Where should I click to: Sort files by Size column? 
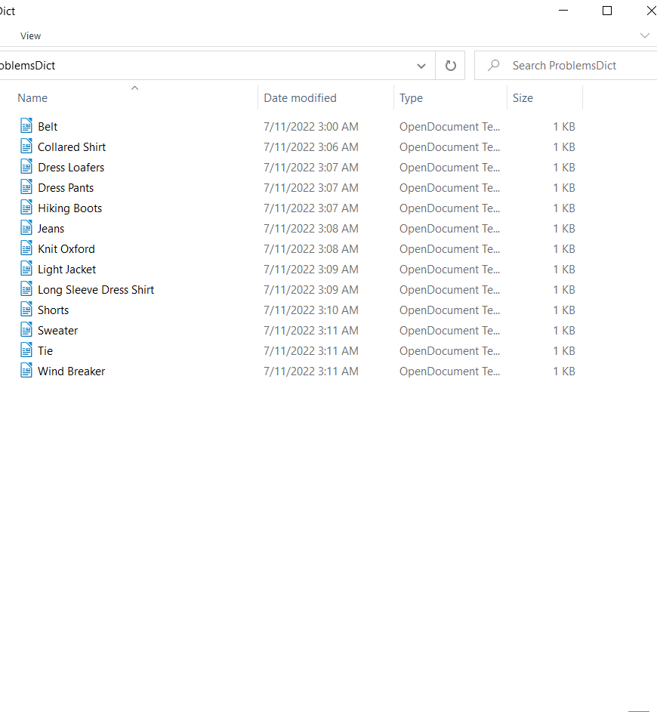(x=523, y=98)
